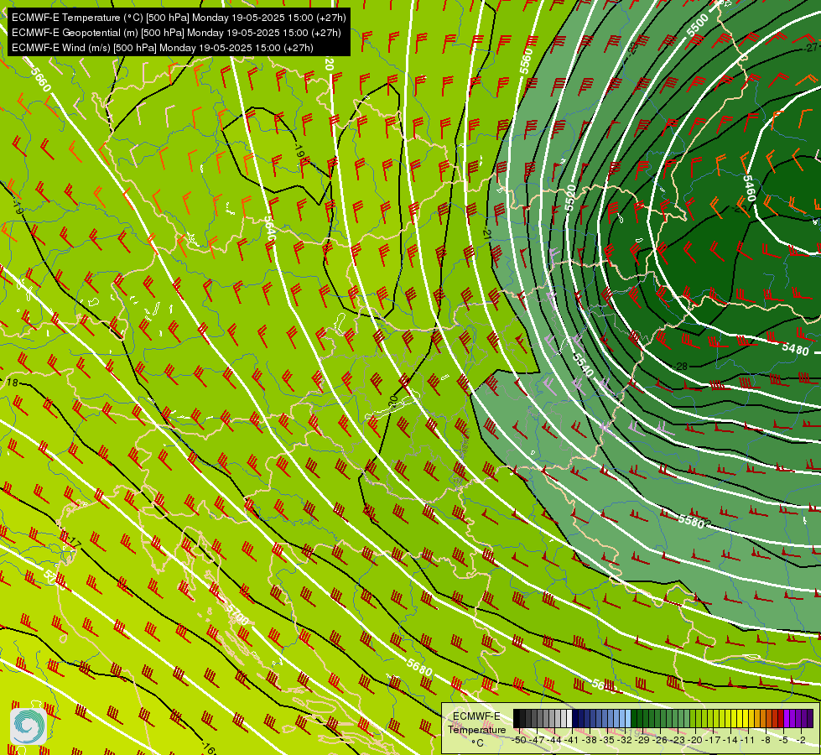Click the 5480 geopotential contour label
821x755 pixels.
tap(795, 349)
